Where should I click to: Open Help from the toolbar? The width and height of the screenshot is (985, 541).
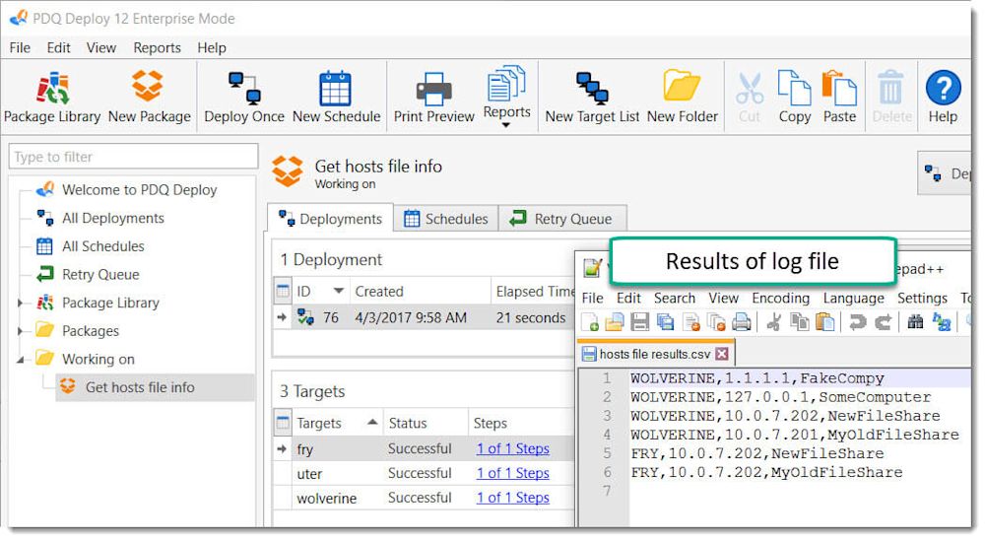[x=943, y=98]
